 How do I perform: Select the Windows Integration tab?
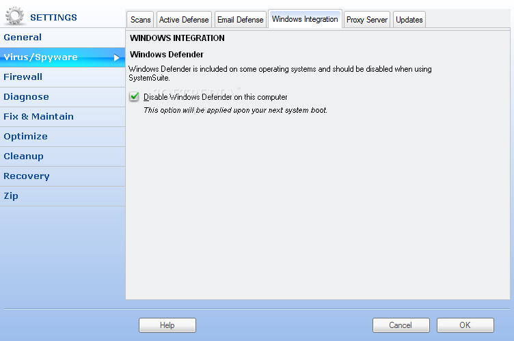tap(305, 19)
